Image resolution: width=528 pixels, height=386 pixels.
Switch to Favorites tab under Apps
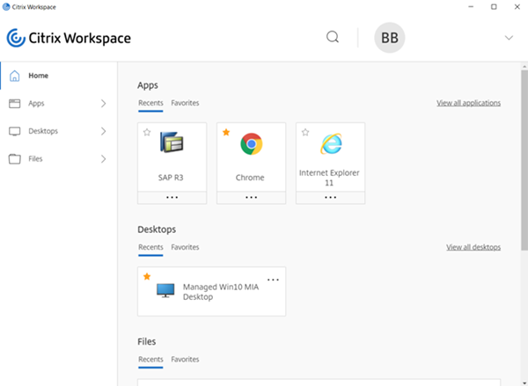click(x=185, y=103)
